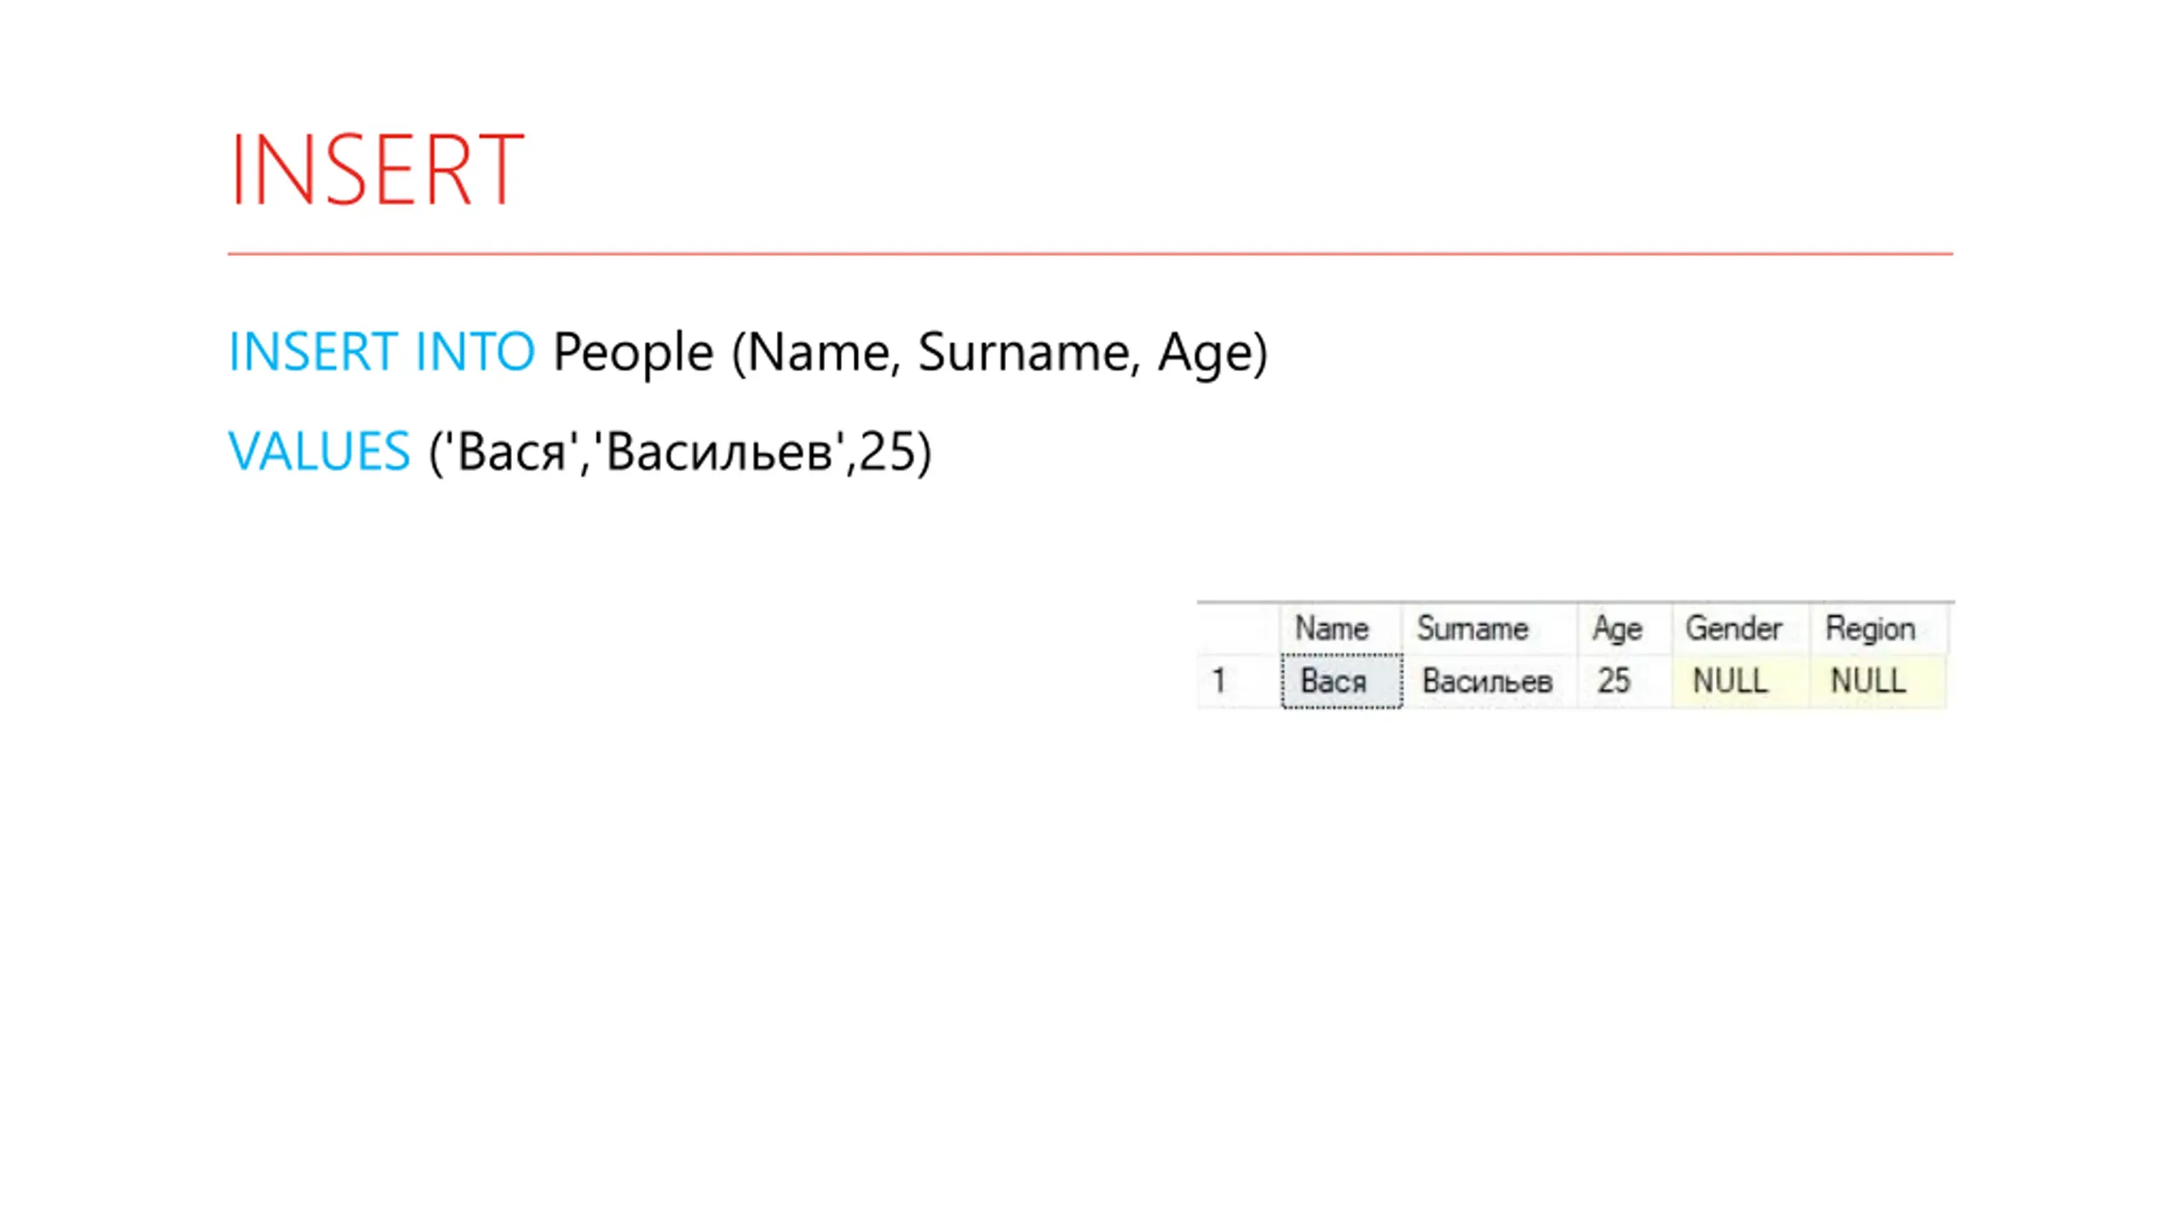Screen dimensions: 2181x1226
Task: Select the People table name in the query
Action: click(x=633, y=352)
